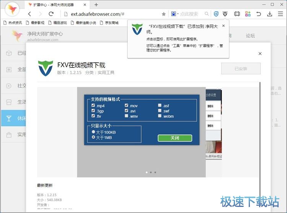Viewport: 287px width, 213px height.
Task: Select the 全部 sidebar category
Action: pos(14,69)
